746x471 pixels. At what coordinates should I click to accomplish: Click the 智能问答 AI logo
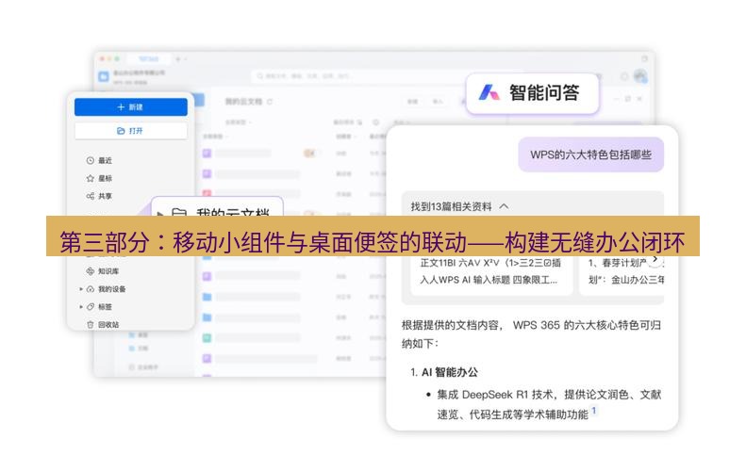pos(489,92)
